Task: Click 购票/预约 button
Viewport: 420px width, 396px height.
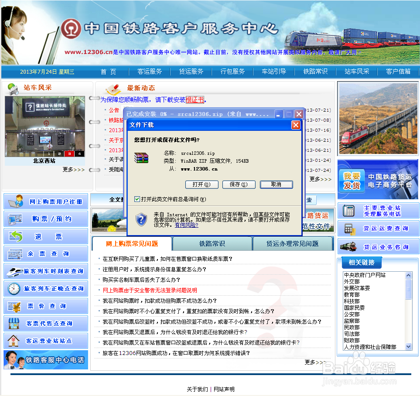Action: 46,219
